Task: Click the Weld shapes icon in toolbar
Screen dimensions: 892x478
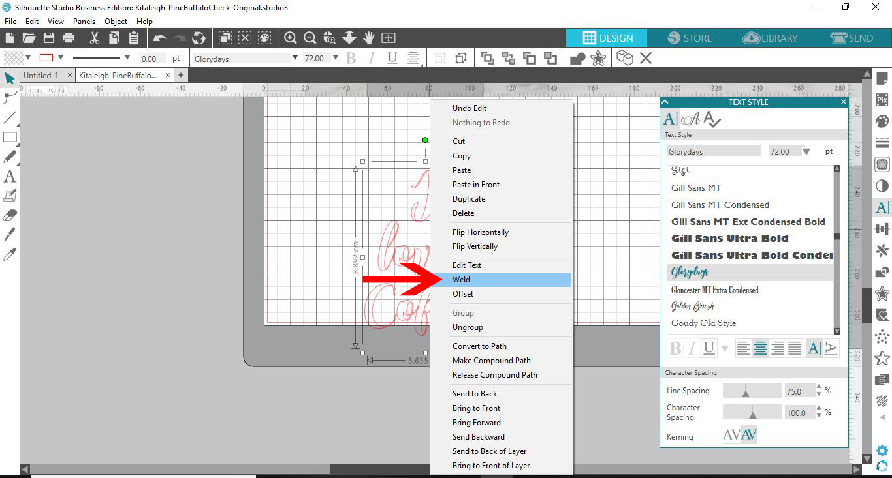Action: tap(577, 59)
